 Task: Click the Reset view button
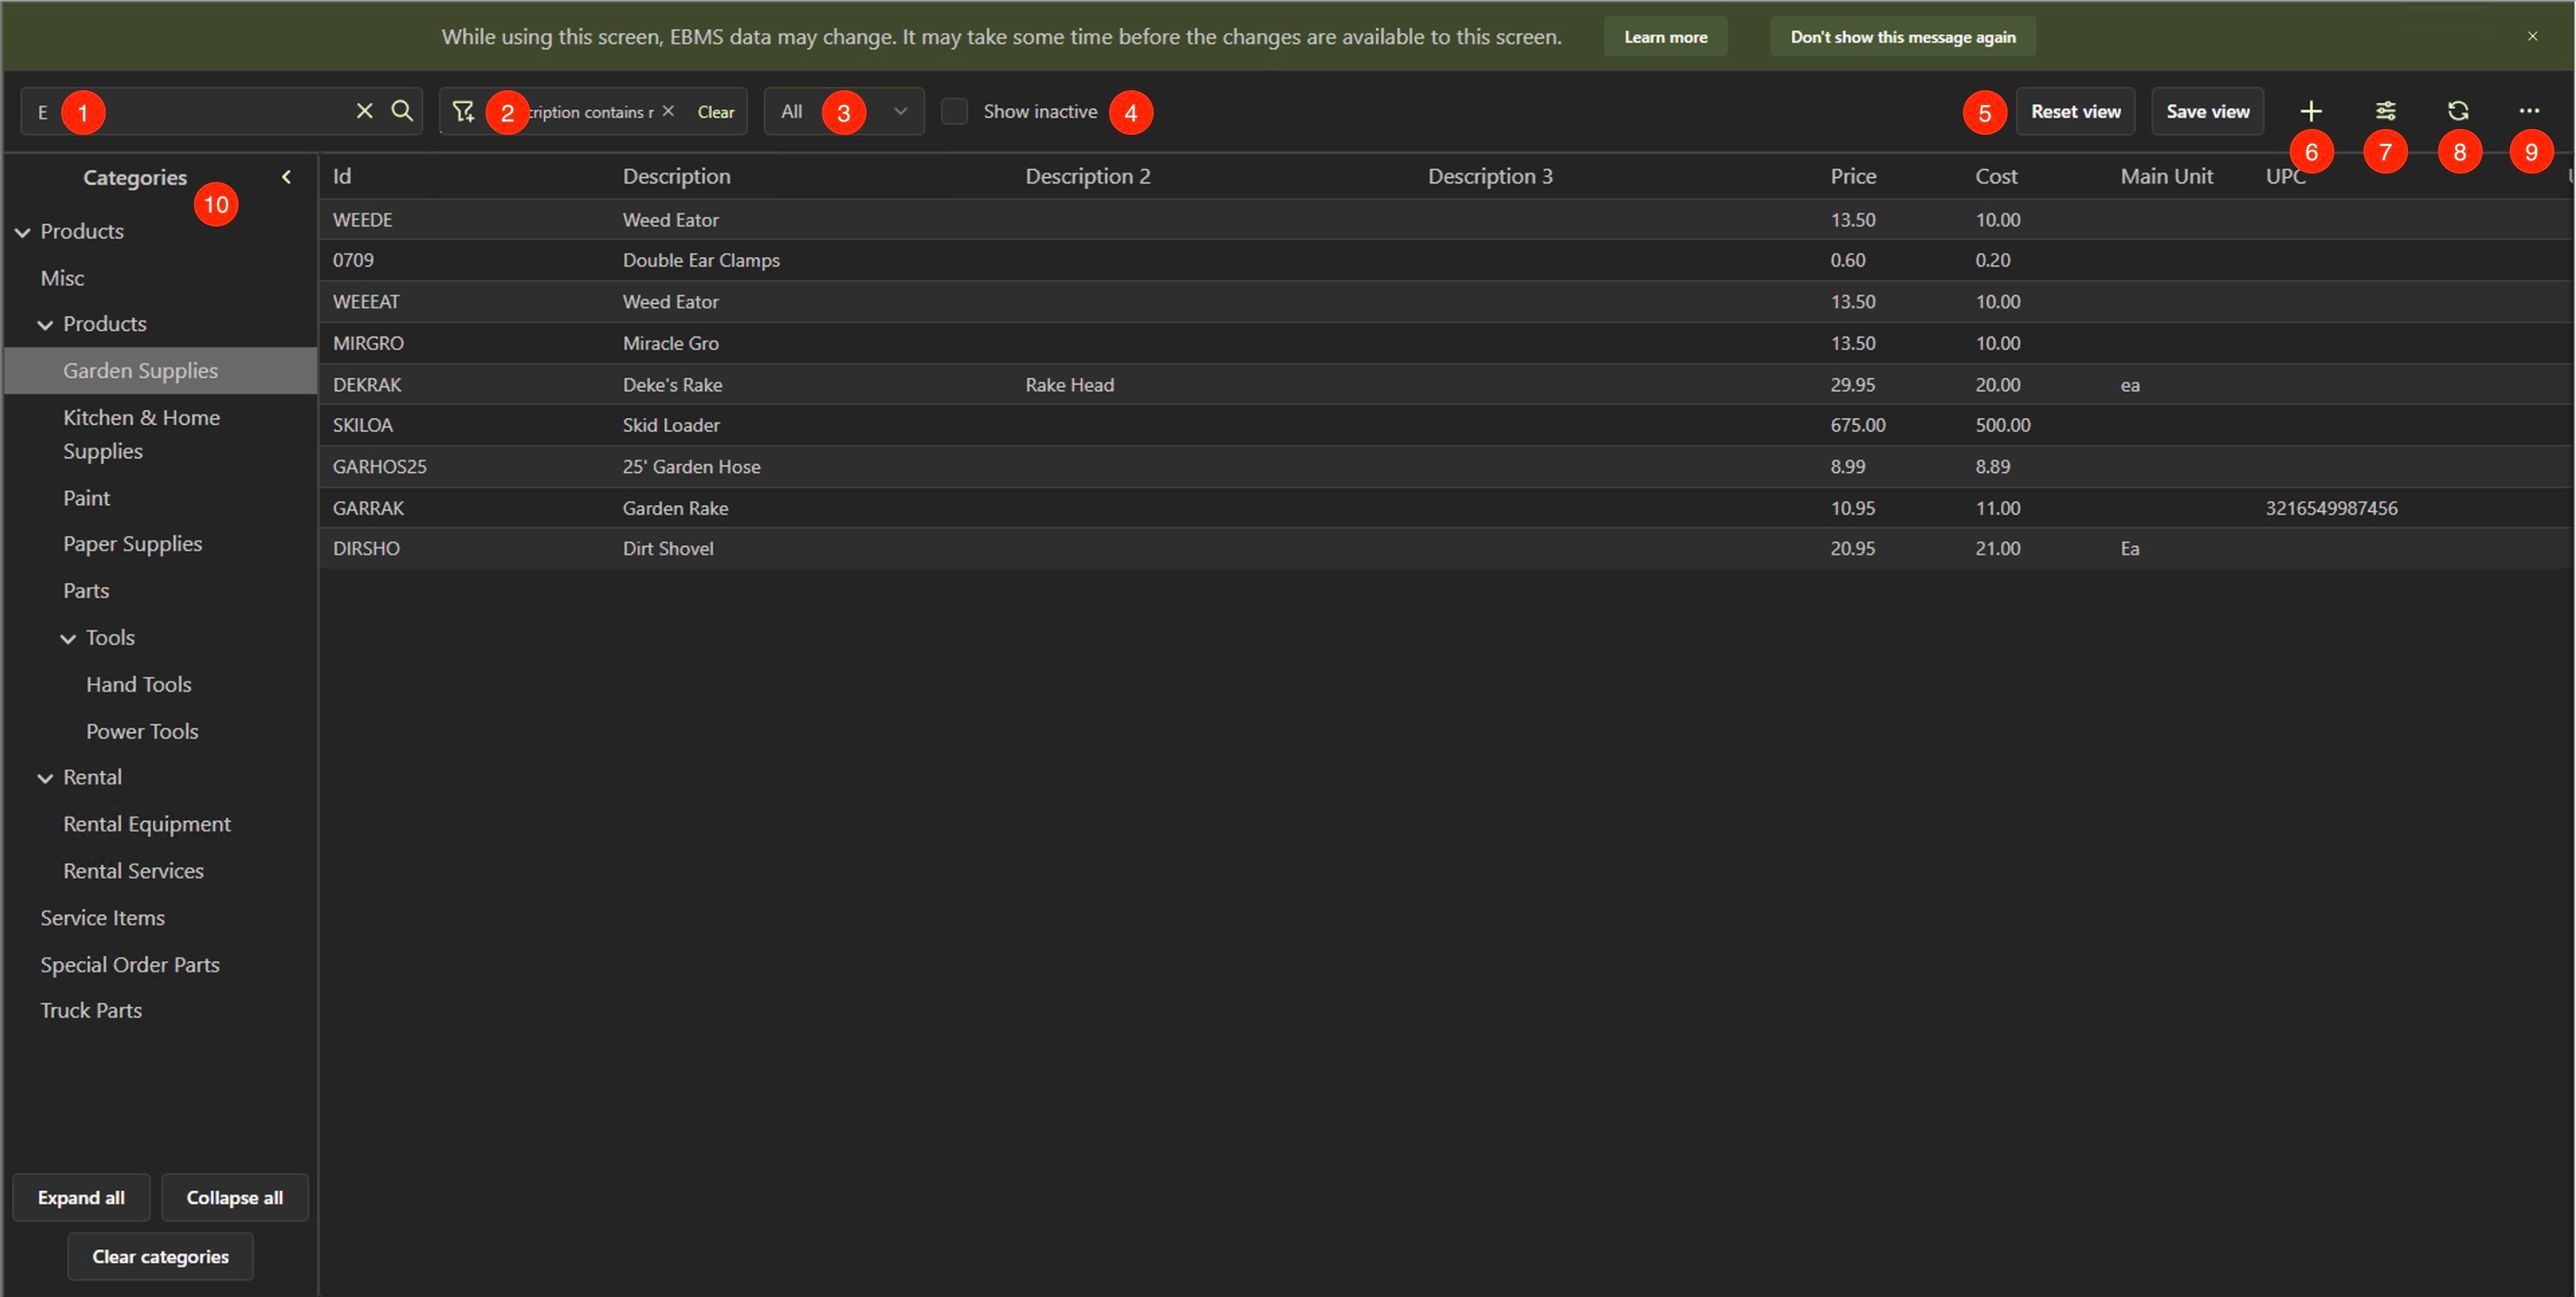(x=2075, y=111)
